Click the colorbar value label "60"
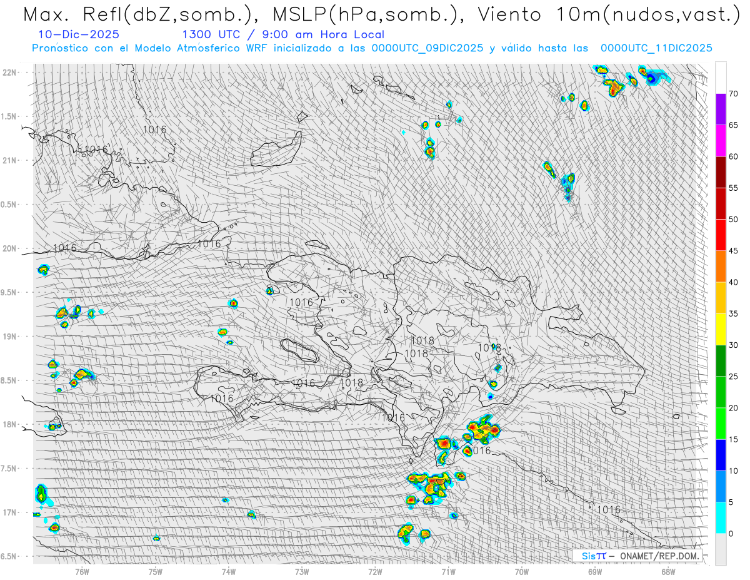The image size is (750, 580). click(733, 156)
